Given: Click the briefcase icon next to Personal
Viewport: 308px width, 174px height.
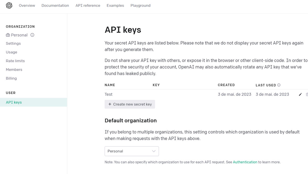Looking at the screenshot, I should [x=8, y=35].
